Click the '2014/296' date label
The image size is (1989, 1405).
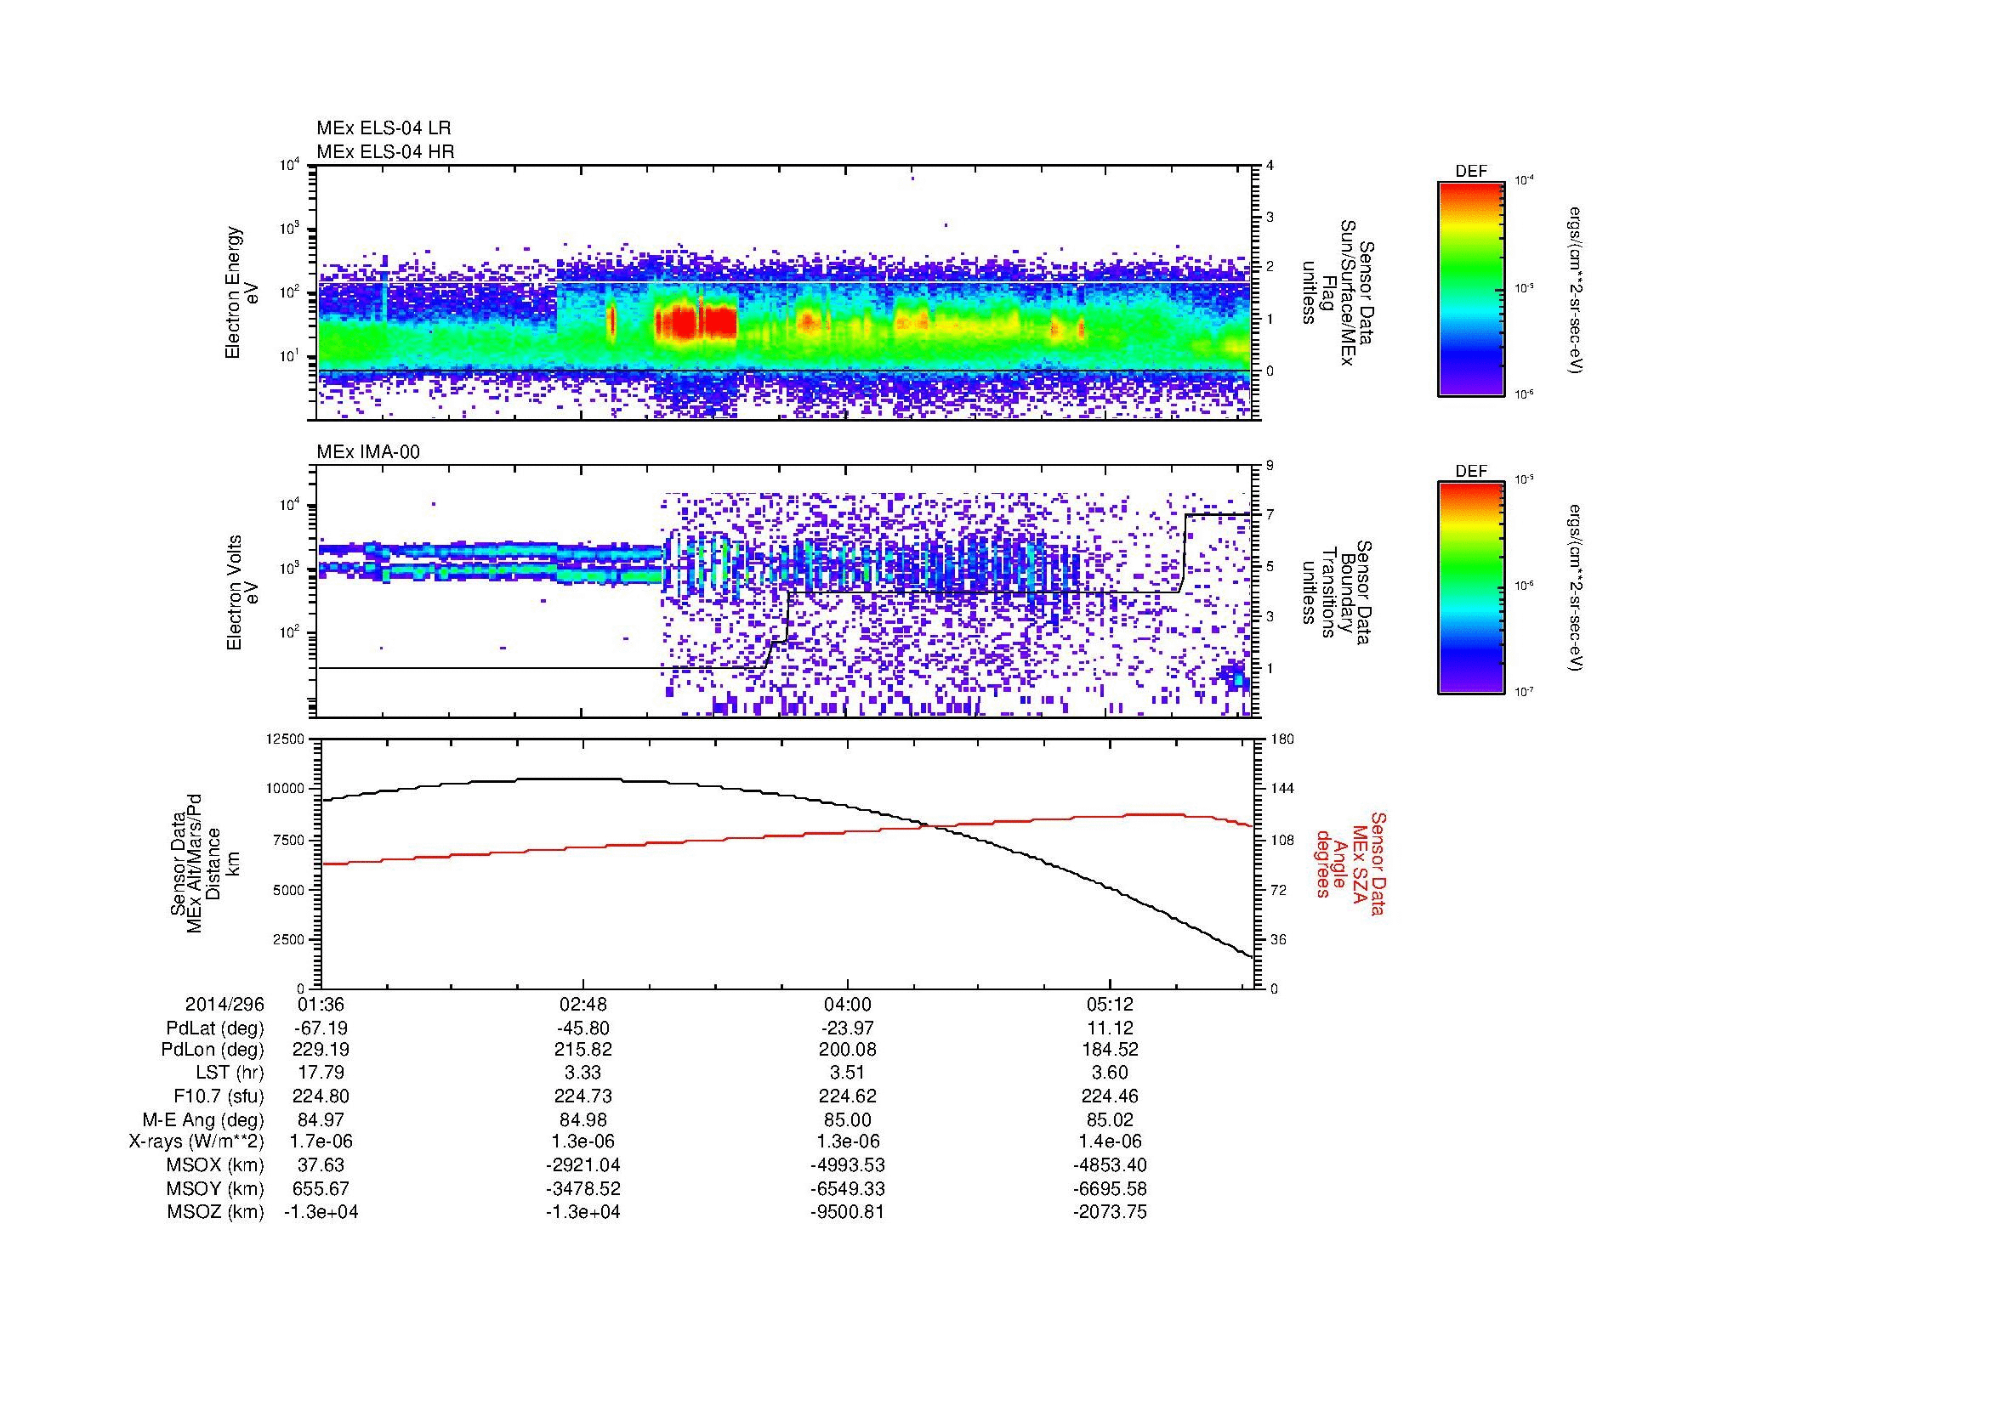(224, 1005)
